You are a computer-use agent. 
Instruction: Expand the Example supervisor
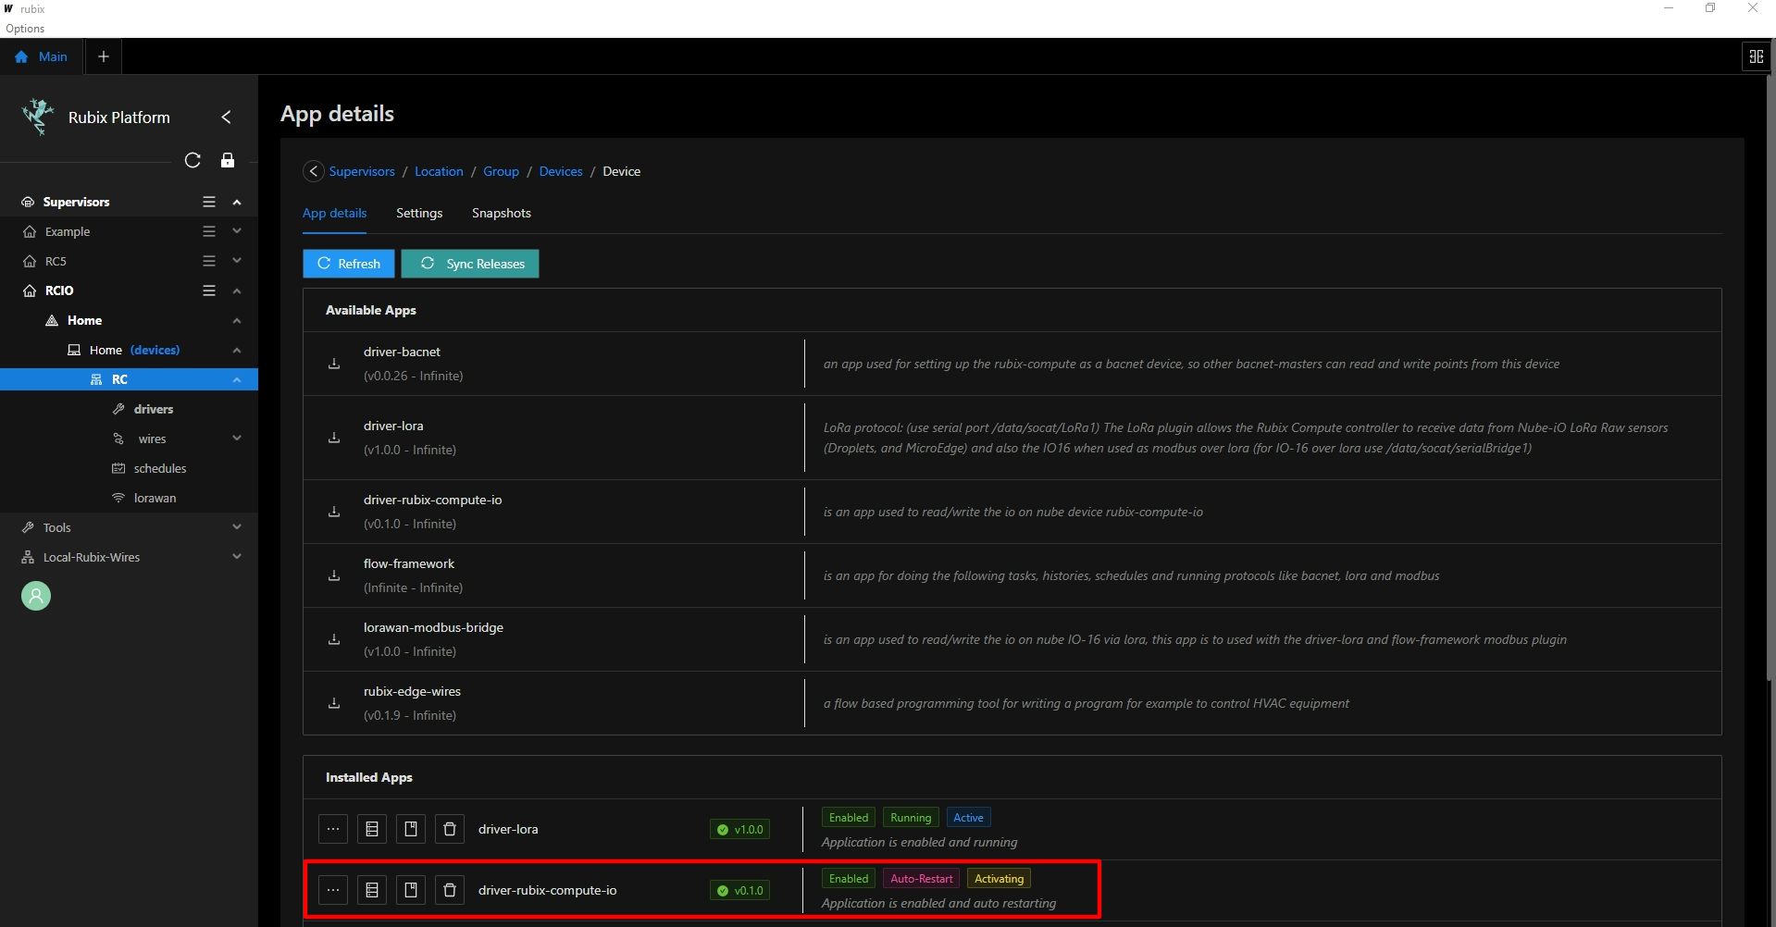pyautogui.click(x=237, y=231)
